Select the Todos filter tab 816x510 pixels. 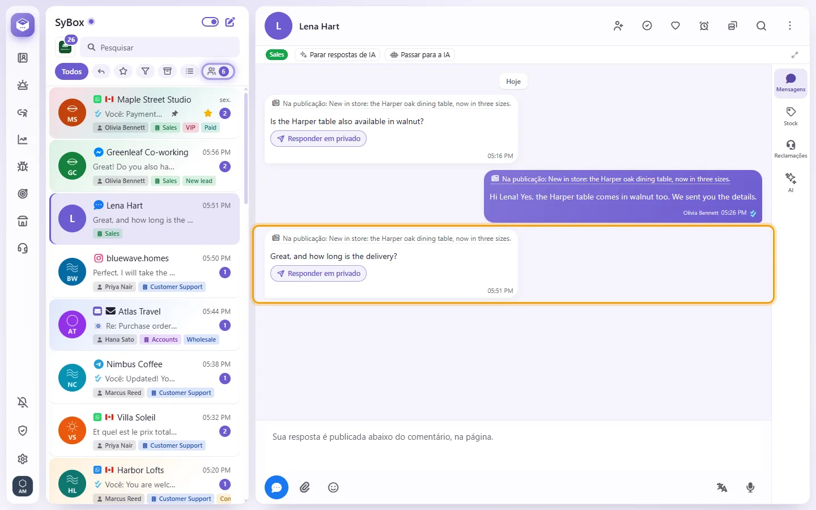[72, 71]
